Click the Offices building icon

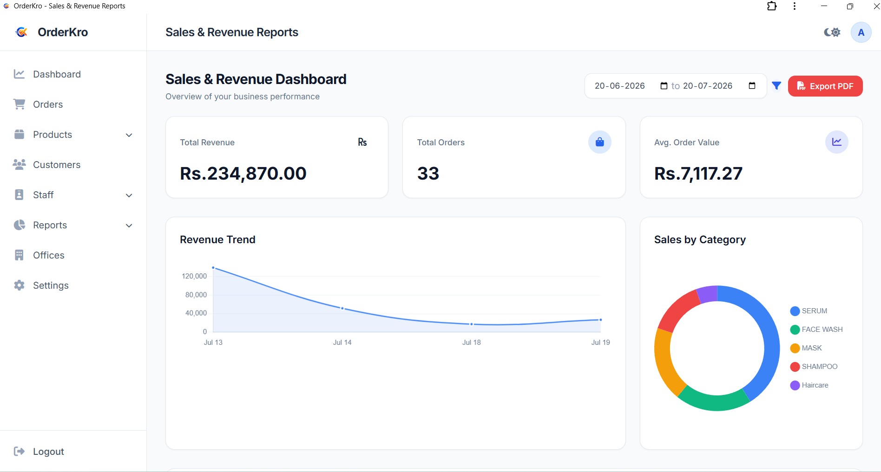tap(19, 255)
